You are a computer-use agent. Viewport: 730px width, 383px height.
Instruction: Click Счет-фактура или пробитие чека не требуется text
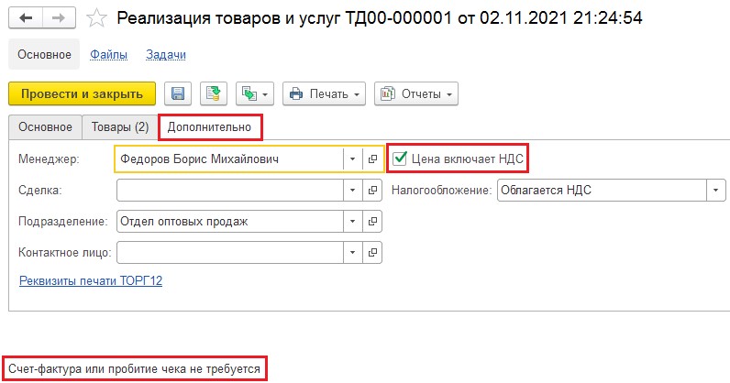(134, 369)
